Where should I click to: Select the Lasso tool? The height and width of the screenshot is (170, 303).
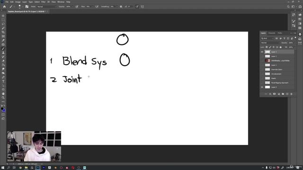click(3, 24)
